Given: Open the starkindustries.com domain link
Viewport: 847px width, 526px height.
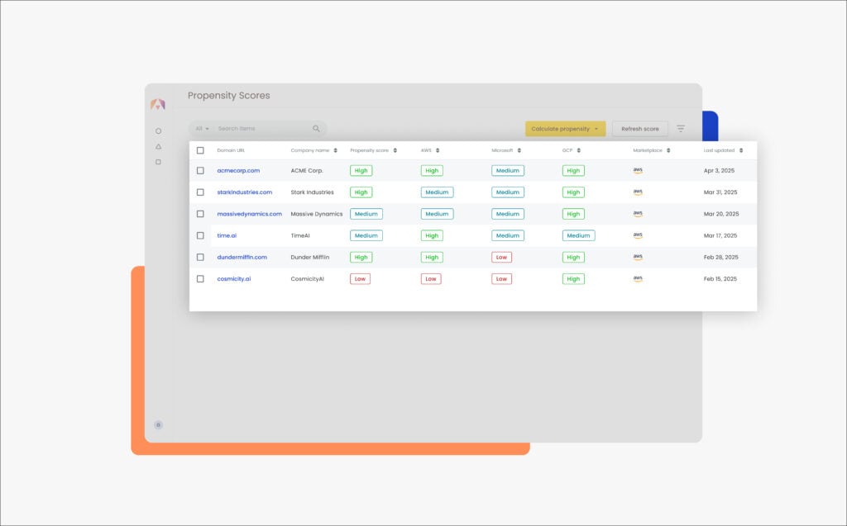Looking at the screenshot, I should pyautogui.click(x=244, y=192).
